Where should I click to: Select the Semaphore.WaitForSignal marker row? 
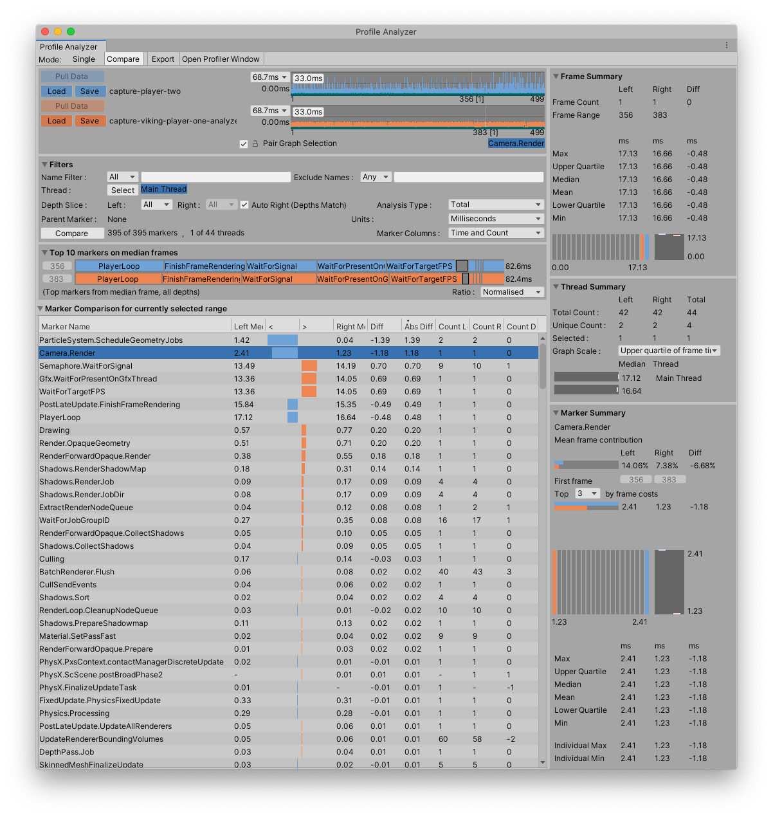coord(129,365)
